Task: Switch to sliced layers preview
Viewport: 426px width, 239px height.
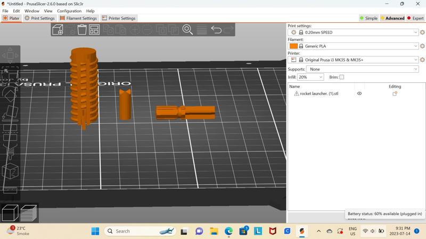Action: pos(29,213)
